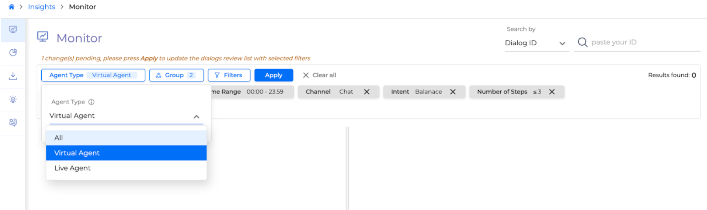Collapse the Virtual Agent dropdown chevron
The height and width of the screenshot is (210, 707).
[196, 116]
